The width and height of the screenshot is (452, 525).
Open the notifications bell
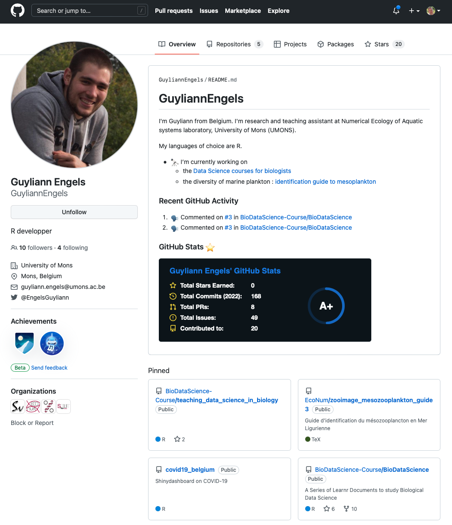[x=396, y=11]
